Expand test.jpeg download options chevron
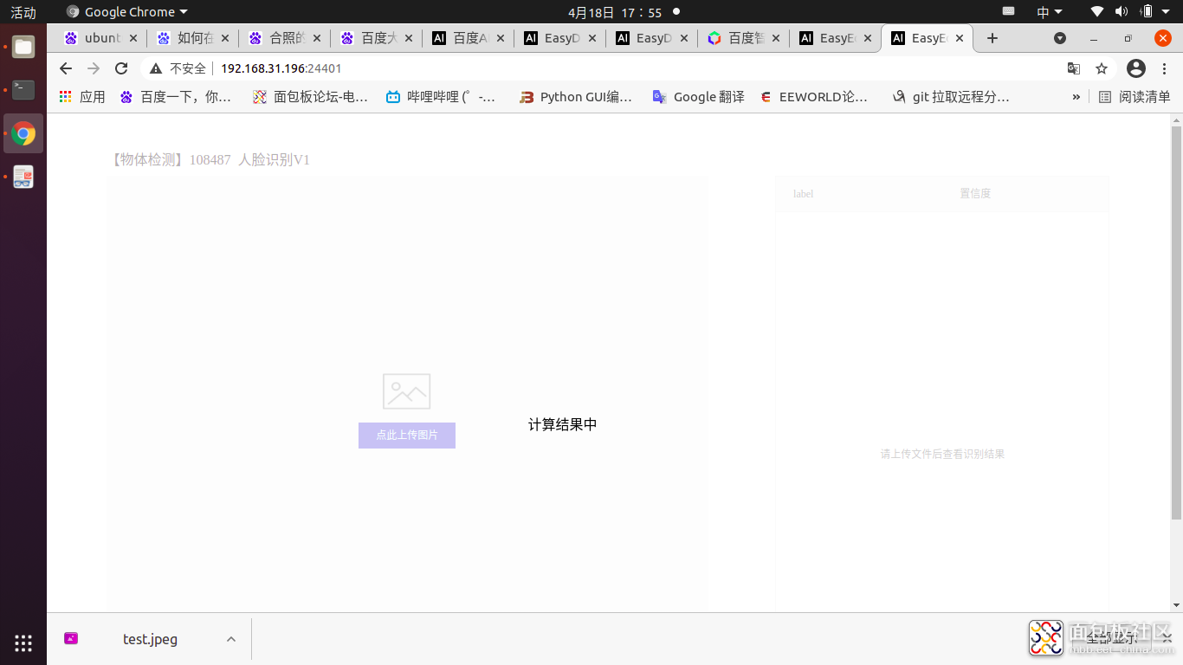1183x665 pixels. click(231, 639)
